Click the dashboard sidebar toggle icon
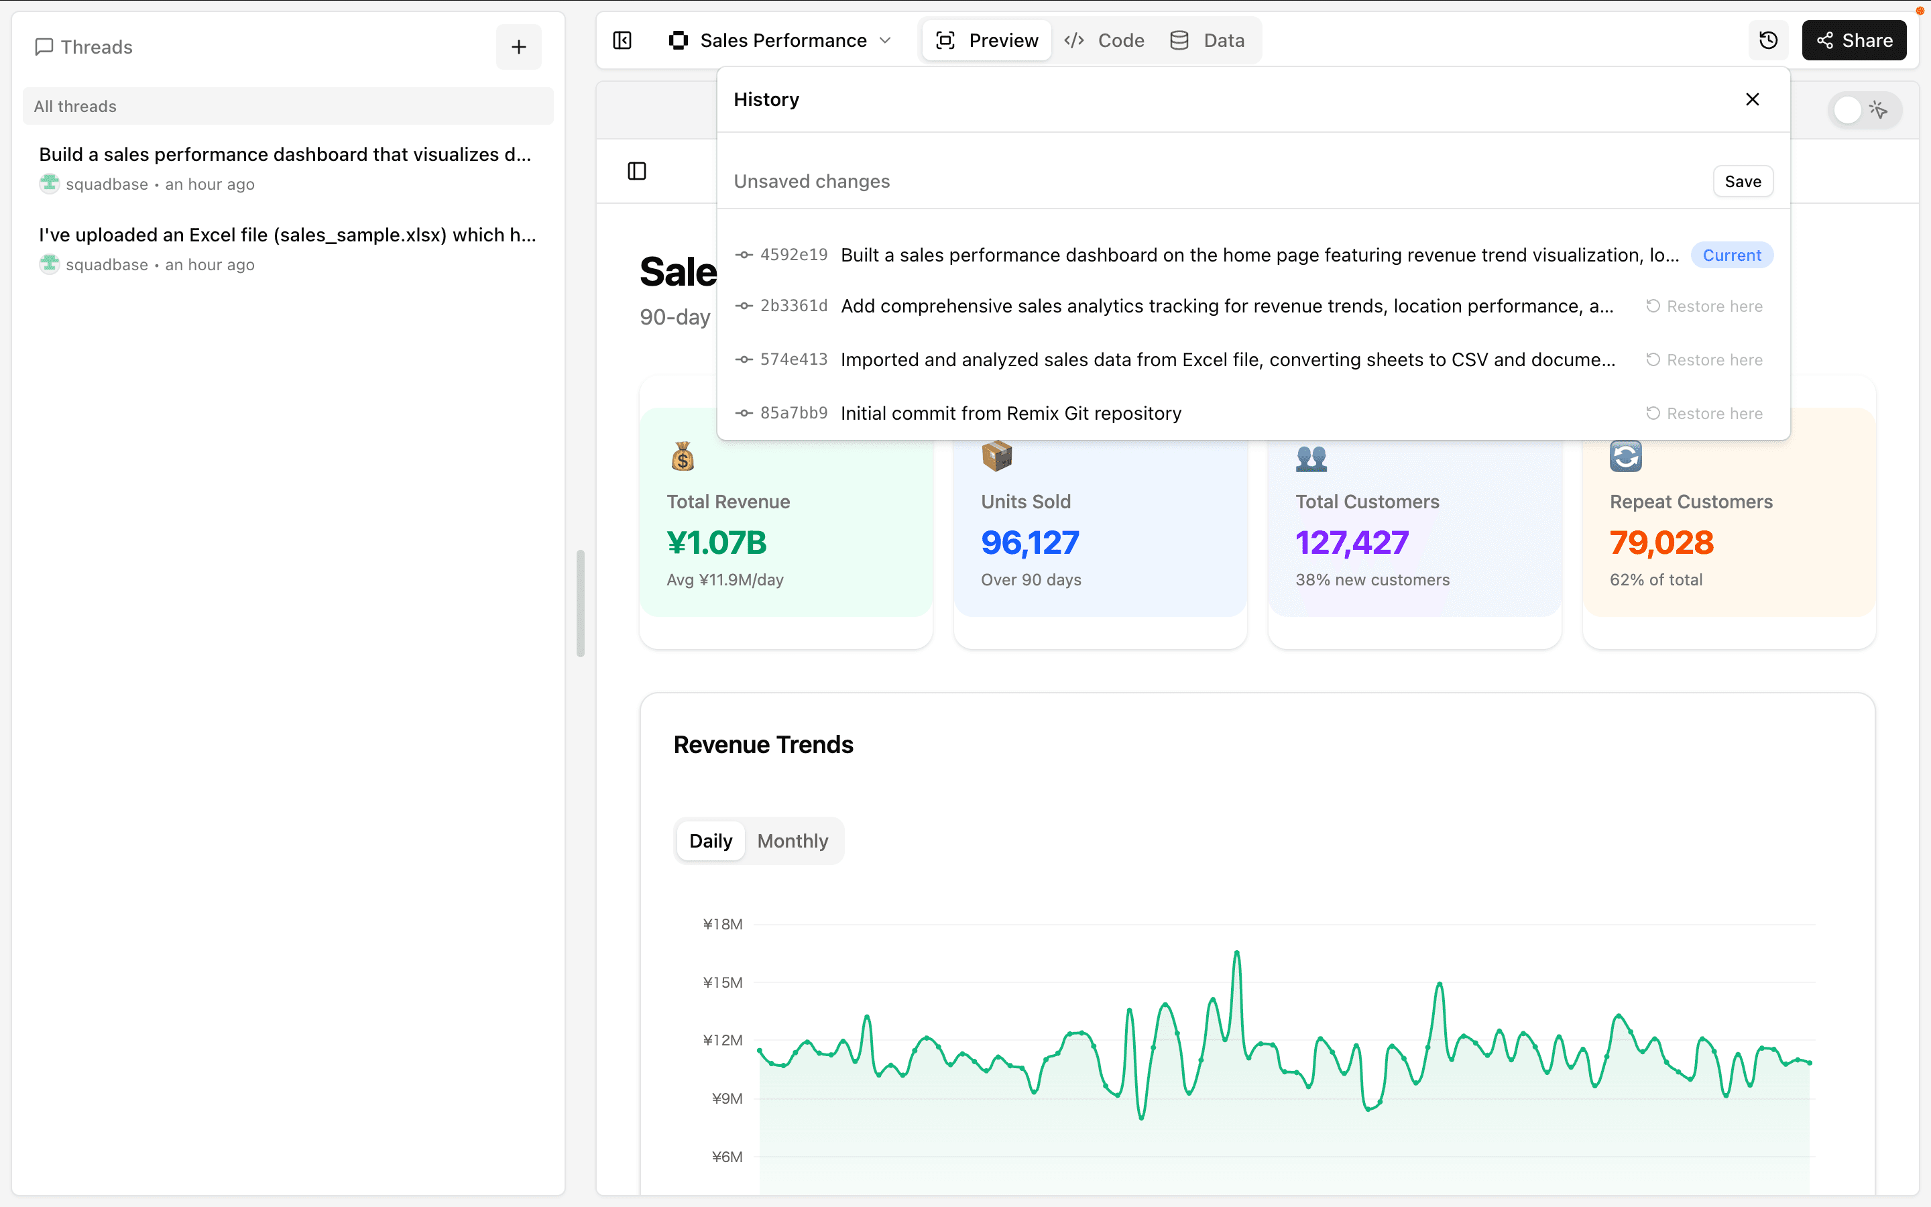 [637, 171]
